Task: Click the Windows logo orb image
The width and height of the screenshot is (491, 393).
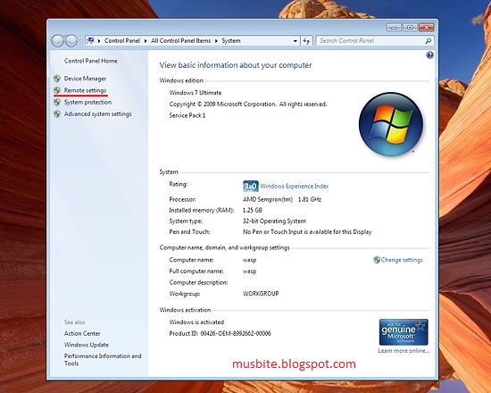Action: [x=391, y=124]
